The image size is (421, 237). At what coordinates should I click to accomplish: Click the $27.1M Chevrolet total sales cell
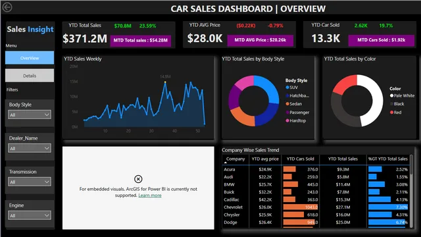[343, 207]
